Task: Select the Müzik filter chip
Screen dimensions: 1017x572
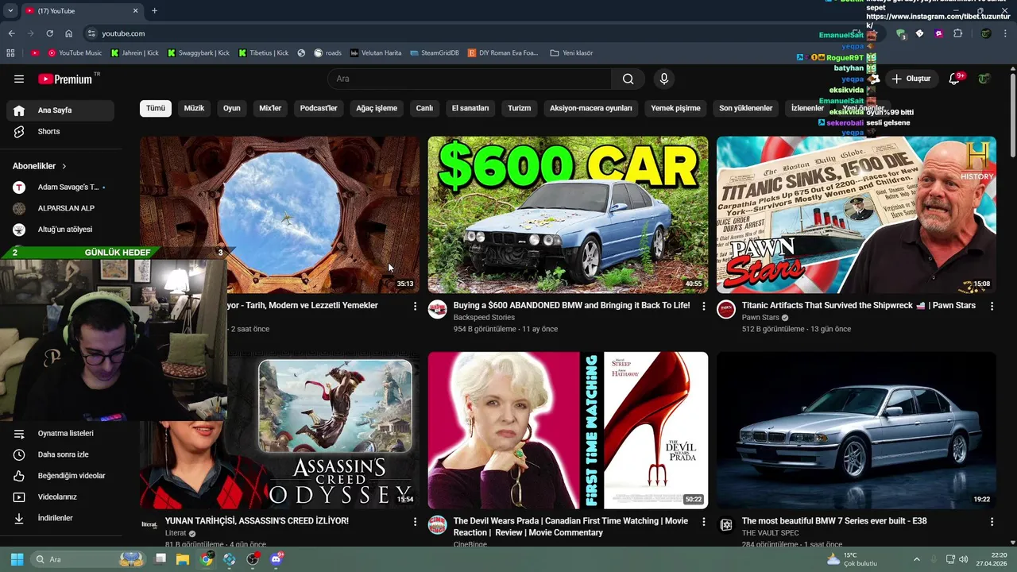Action: (x=194, y=108)
